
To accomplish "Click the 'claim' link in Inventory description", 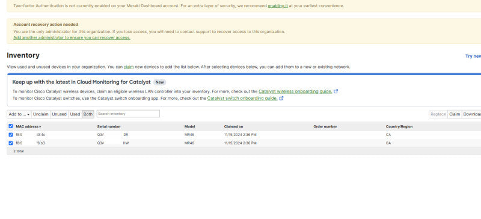I will pyautogui.click(x=129, y=67).
